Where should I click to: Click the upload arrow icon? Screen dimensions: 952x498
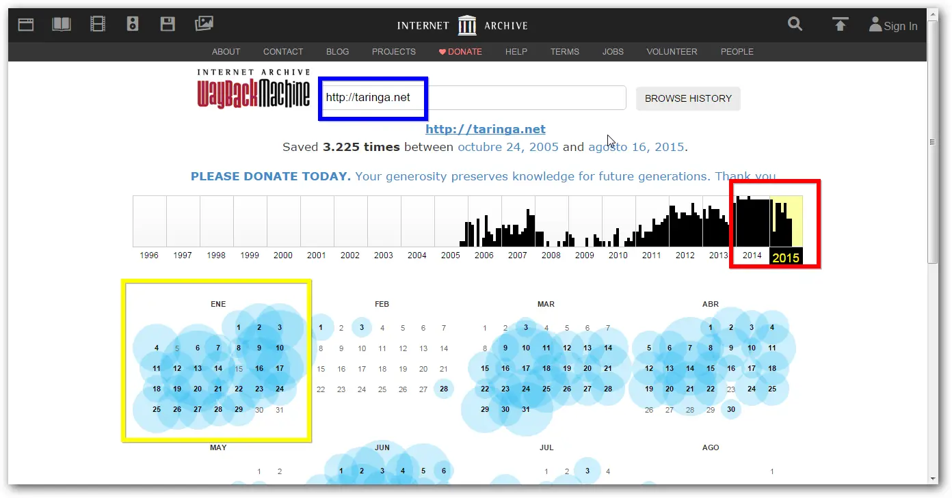coord(840,25)
